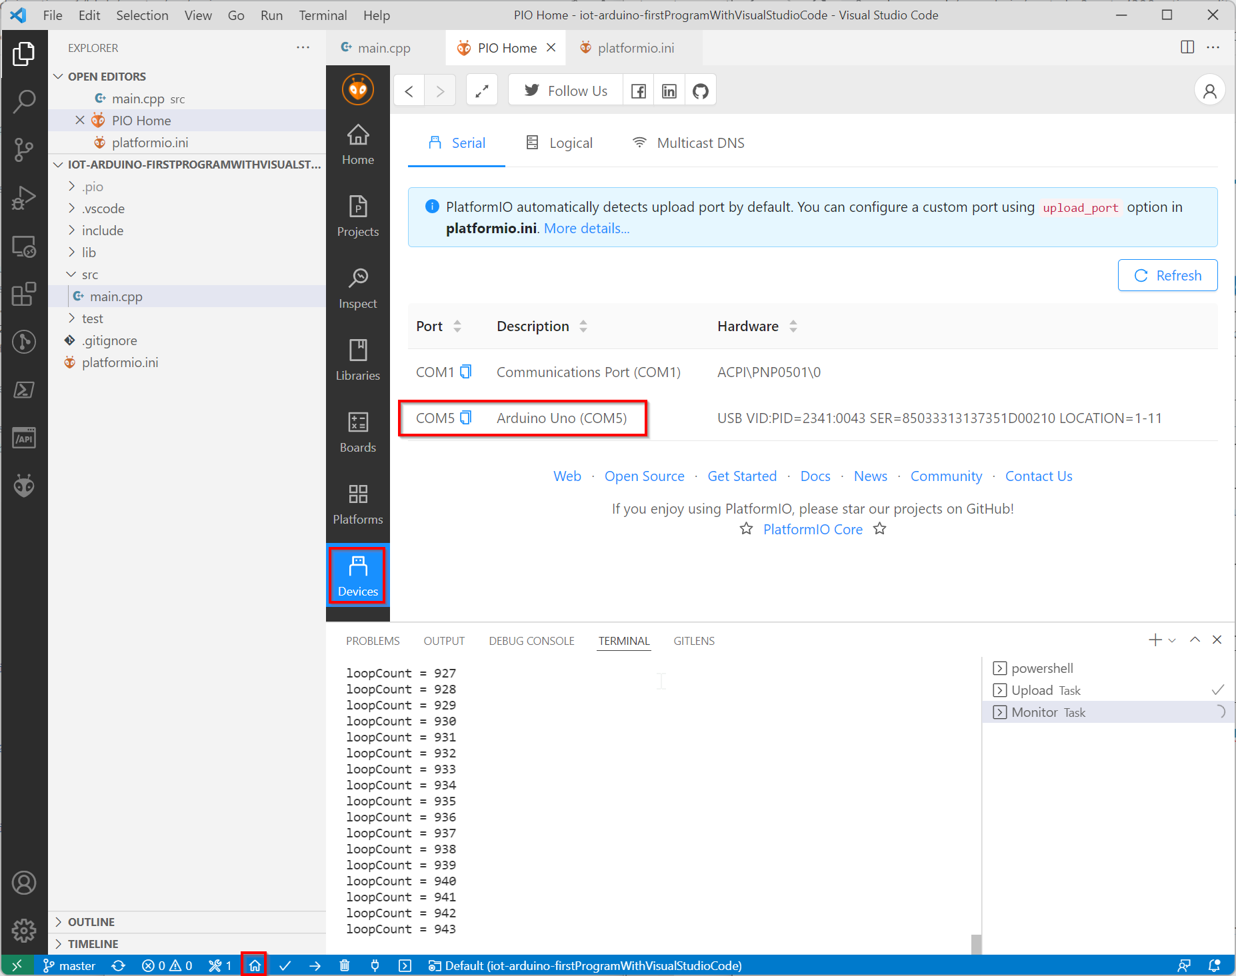The width and height of the screenshot is (1236, 976).
Task: Click master branch in status bar
Action: [69, 965]
